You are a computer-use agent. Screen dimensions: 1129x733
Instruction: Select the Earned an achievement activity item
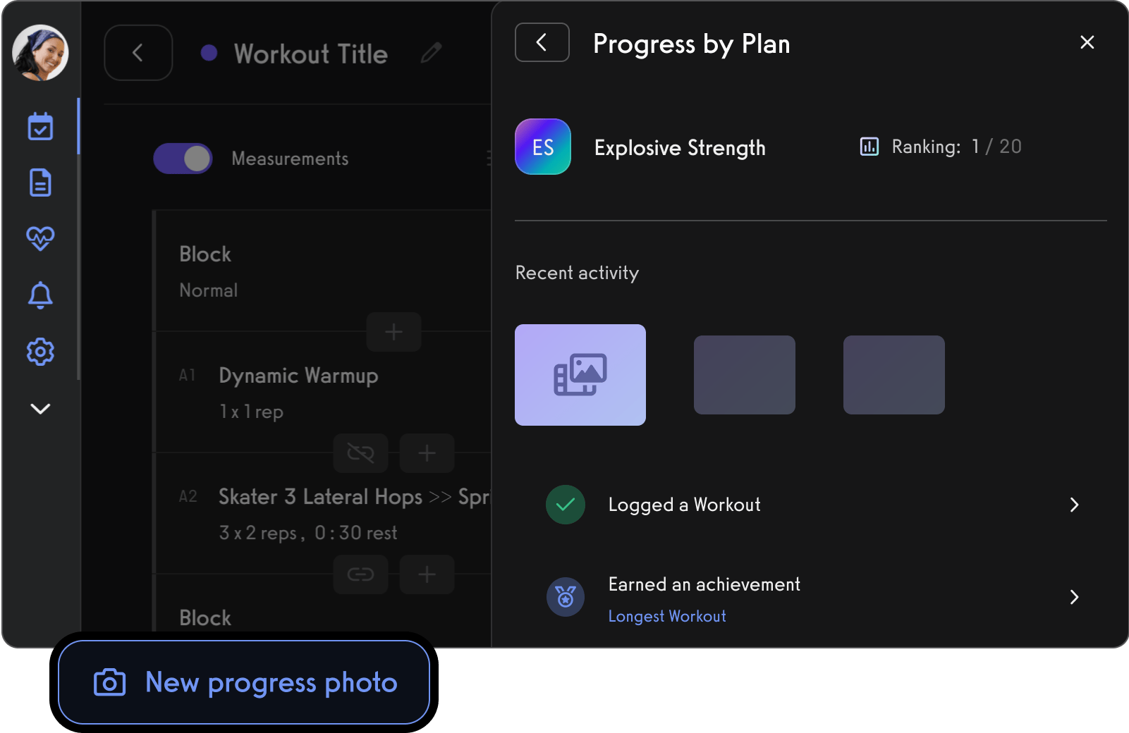pyautogui.click(x=704, y=585)
